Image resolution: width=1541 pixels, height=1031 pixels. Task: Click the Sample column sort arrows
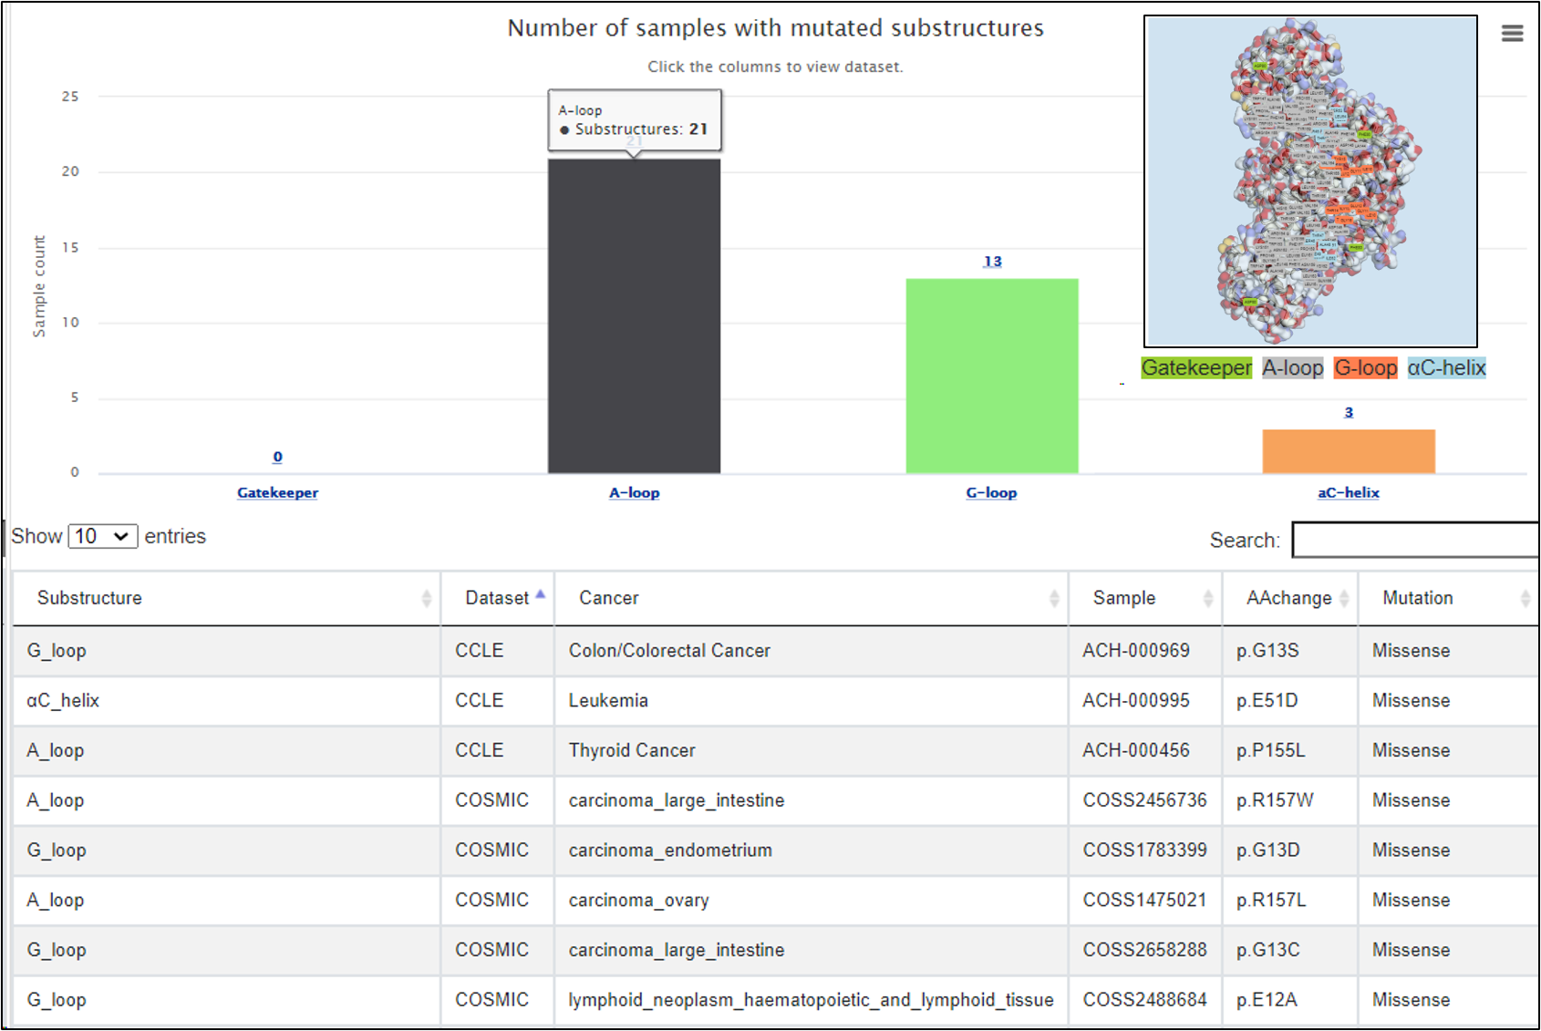click(x=1208, y=599)
